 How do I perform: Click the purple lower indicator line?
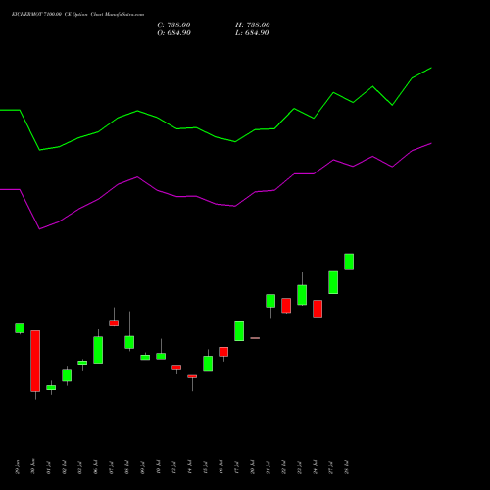click(216, 204)
